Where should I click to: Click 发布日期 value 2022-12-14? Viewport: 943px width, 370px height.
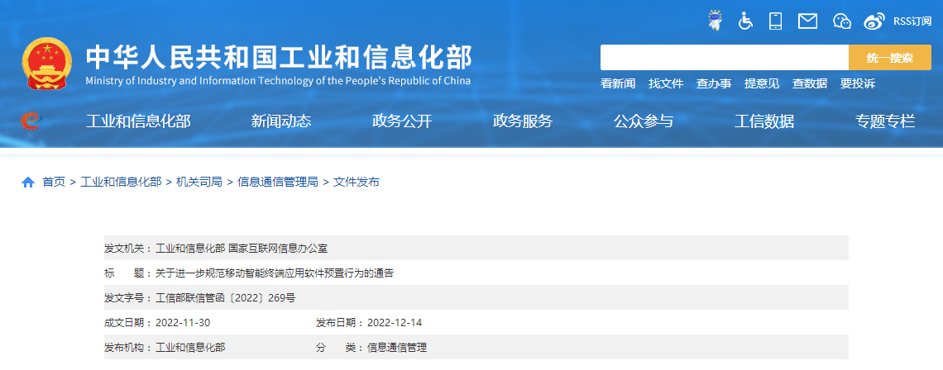click(395, 323)
